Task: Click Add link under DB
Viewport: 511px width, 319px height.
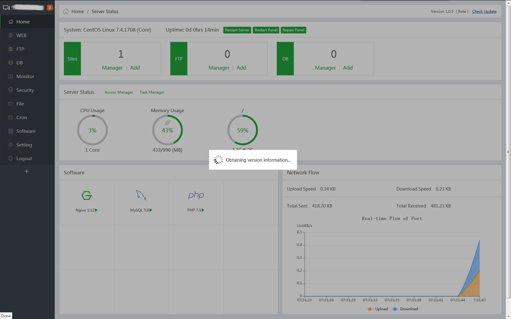Action: [348, 68]
